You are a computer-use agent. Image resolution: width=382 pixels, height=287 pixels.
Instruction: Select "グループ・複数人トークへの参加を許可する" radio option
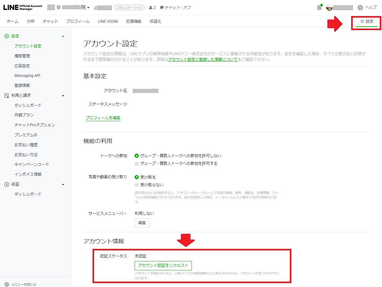(137, 164)
